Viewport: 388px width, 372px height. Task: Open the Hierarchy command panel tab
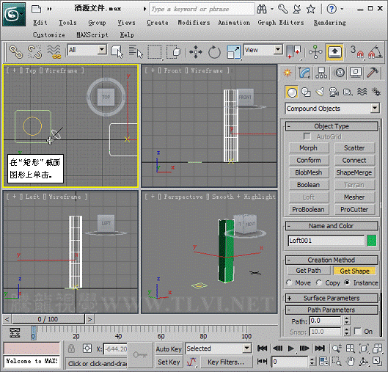pyautogui.click(x=321, y=73)
